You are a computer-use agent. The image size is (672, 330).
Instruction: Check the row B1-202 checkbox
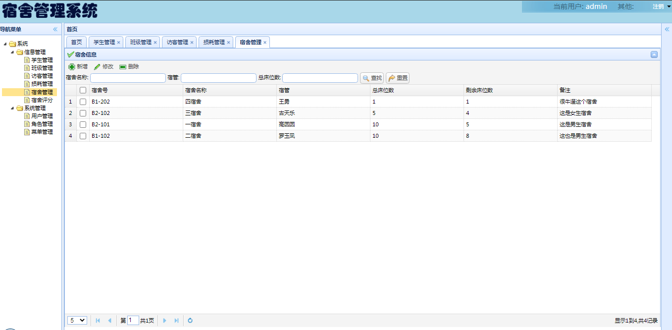[x=83, y=102]
